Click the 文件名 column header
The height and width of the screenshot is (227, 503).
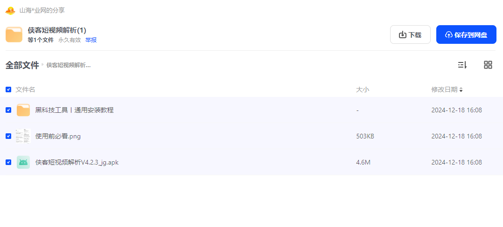(25, 90)
